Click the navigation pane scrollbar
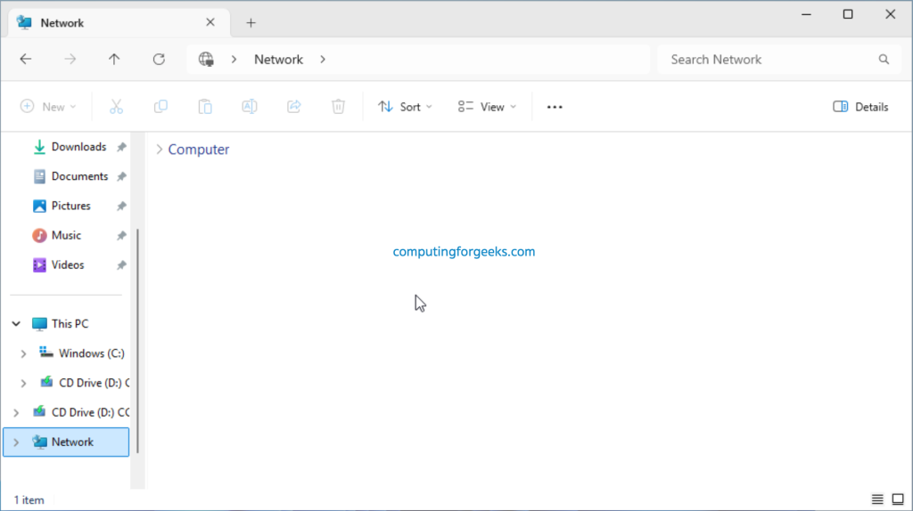The height and width of the screenshot is (511, 913). (x=137, y=341)
